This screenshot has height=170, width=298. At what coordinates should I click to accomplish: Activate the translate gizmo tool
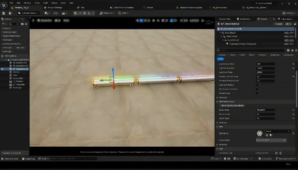pyautogui.click(x=141, y=21)
